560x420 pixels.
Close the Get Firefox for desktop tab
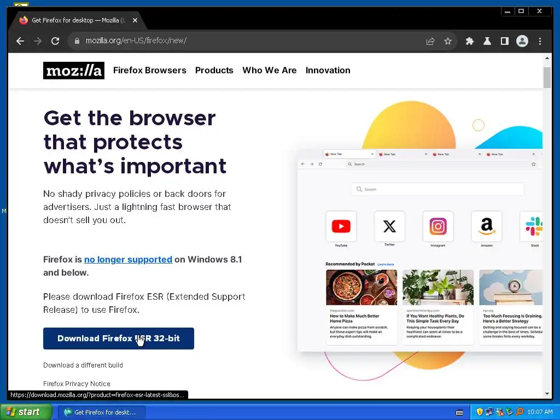coord(135,20)
